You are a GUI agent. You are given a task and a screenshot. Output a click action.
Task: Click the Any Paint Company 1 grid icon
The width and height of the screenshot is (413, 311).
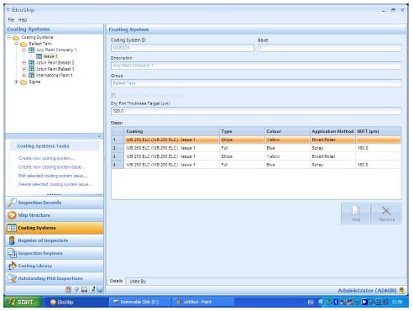[32, 50]
